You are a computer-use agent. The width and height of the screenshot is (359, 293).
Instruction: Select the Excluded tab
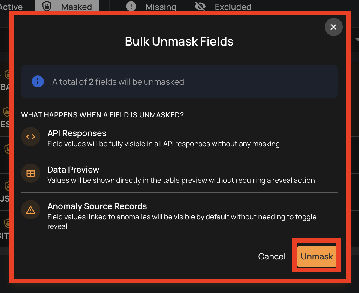click(x=233, y=6)
